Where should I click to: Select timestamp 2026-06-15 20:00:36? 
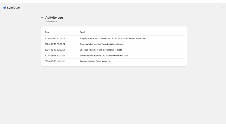tap(55, 50)
